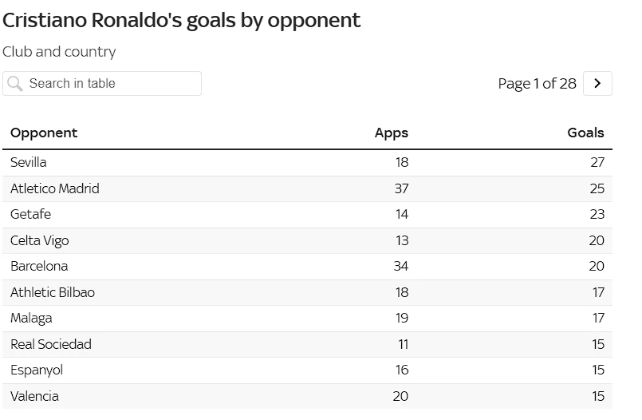Go to the next table page
The width and height of the screenshot is (642, 420).
tap(597, 84)
